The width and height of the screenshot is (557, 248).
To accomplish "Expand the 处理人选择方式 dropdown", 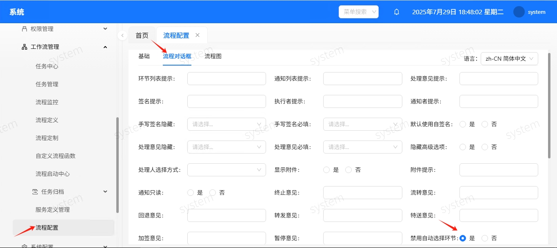I will pyautogui.click(x=226, y=170).
